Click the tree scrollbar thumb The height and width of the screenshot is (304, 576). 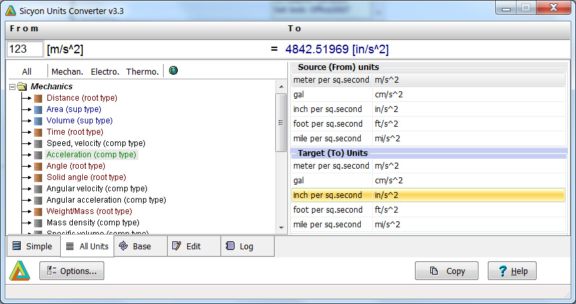pos(281,123)
